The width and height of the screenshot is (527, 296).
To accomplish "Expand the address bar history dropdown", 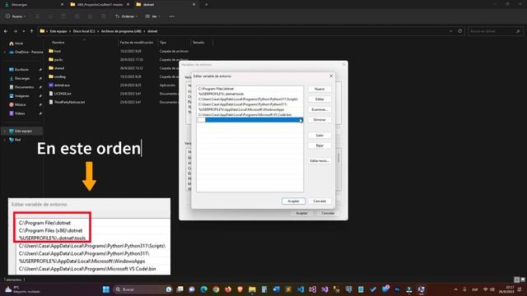I will pos(450,31).
